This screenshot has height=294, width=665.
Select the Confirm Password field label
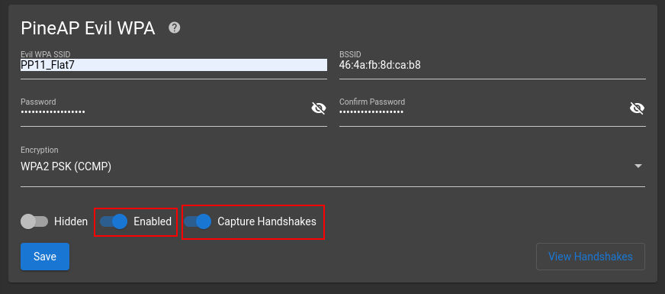pyautogui.click(x=372, y=102)
